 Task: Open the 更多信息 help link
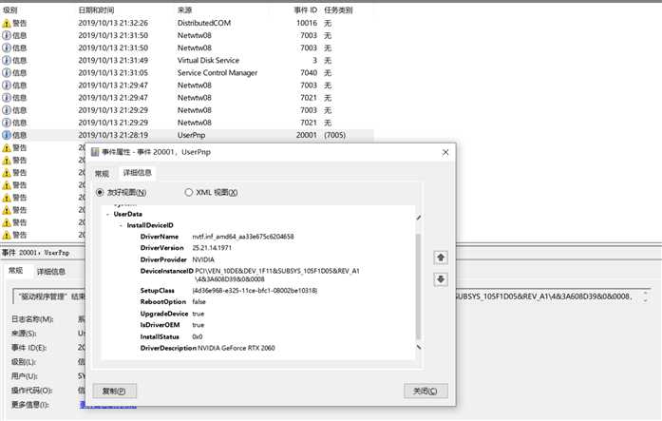tap(108, 405)
